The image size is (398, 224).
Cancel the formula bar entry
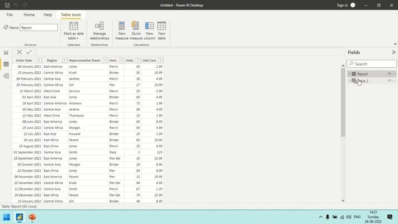[x=19, y=52]
